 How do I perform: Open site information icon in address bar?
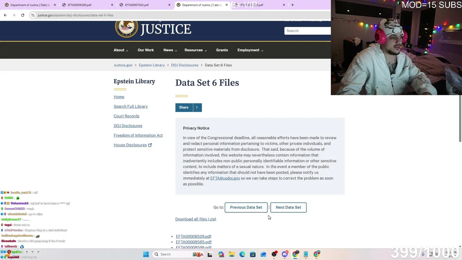(x=33, y=15)
